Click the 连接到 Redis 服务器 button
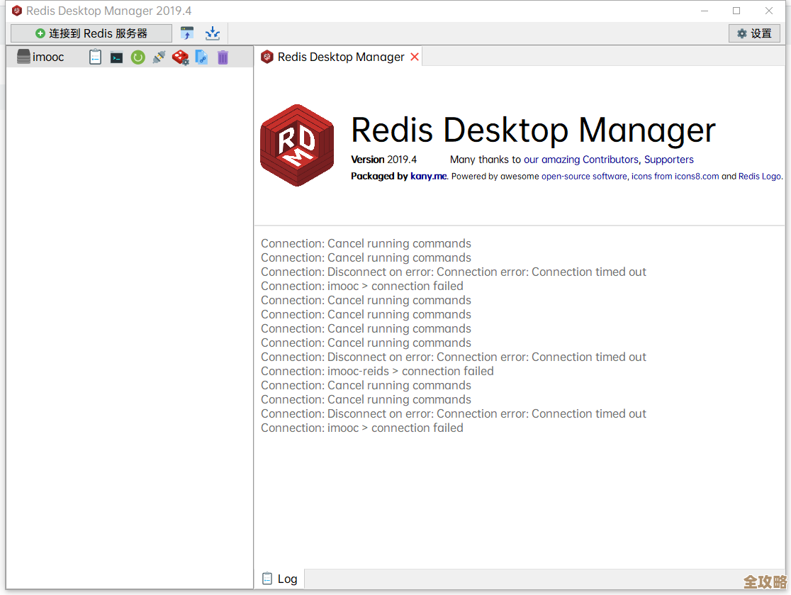Viewport: 791px width, 595px height. pyautogui.click(x=91, y=33)
